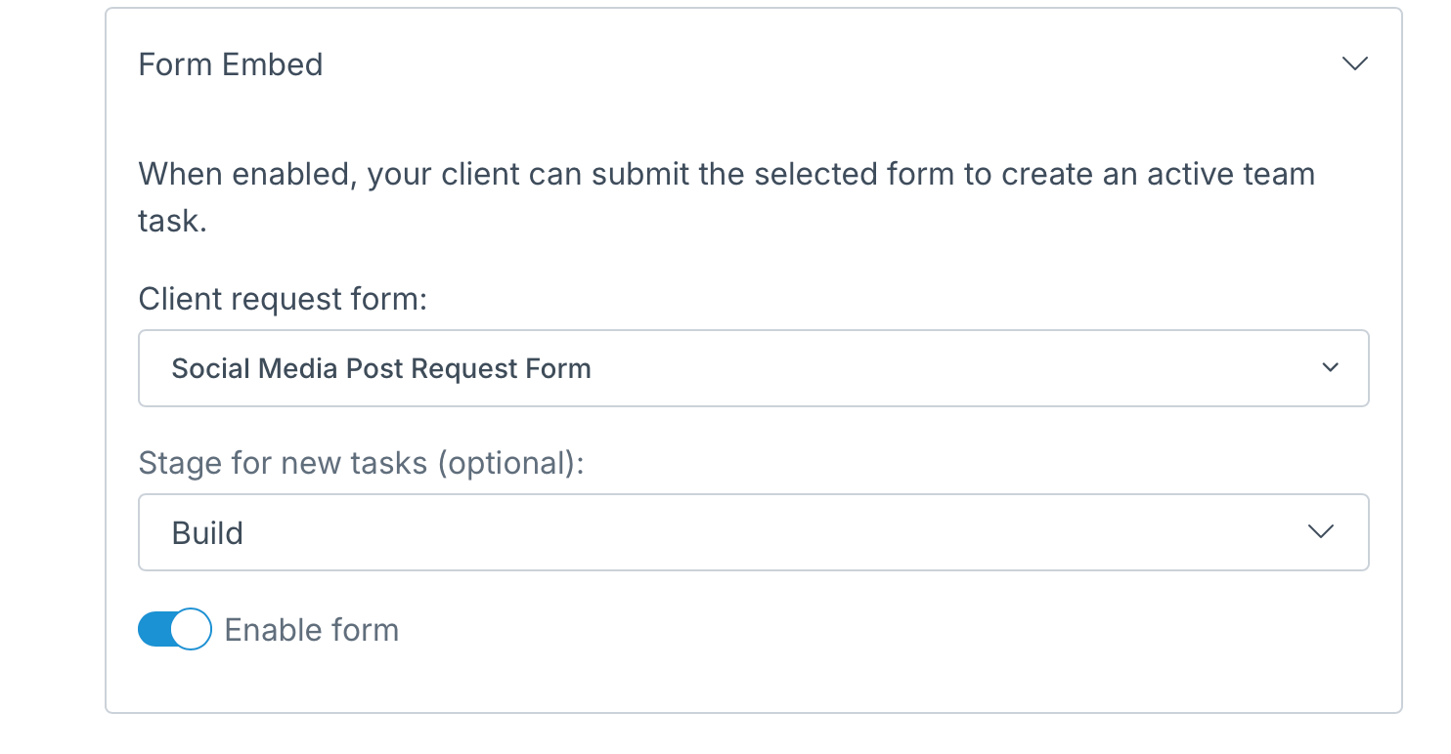Open the Client request form dropdown

click(x=753, y=368)
